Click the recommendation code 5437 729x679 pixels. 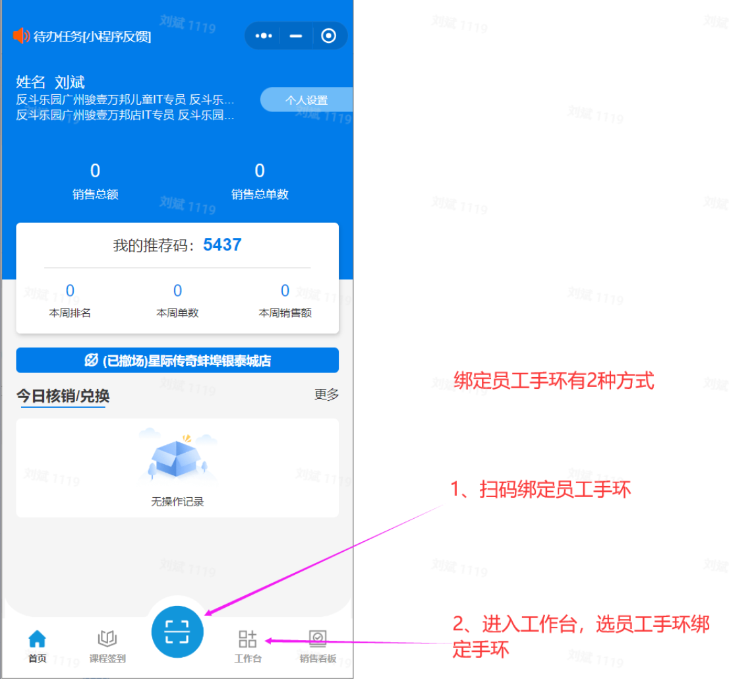[222, 245]
